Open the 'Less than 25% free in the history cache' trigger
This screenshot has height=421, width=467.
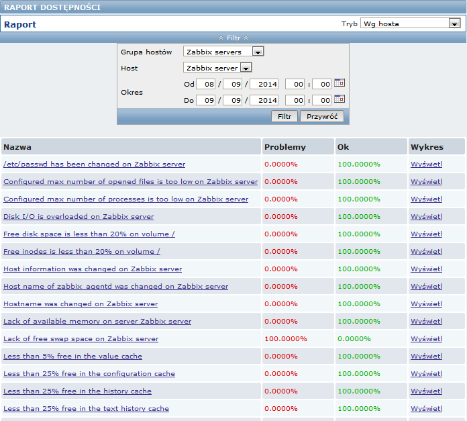(x=77, y=391)
